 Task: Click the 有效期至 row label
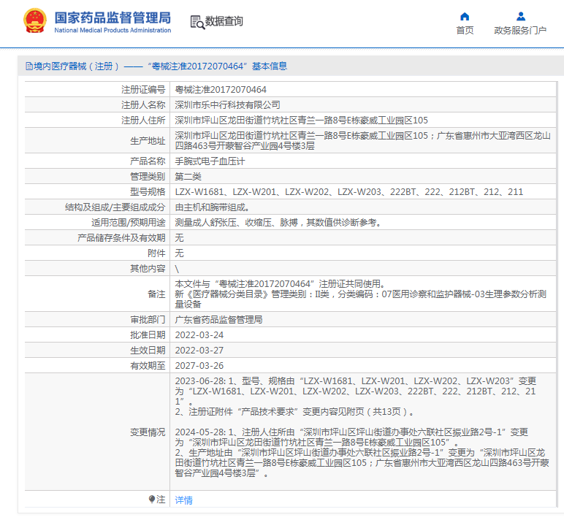pyautogui.click(x=148, y=366)
